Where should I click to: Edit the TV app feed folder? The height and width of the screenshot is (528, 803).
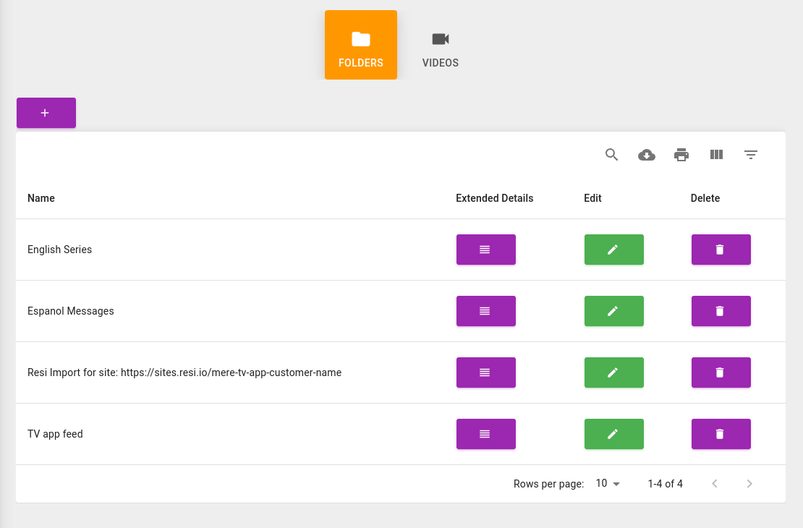(x=613, y=434)
